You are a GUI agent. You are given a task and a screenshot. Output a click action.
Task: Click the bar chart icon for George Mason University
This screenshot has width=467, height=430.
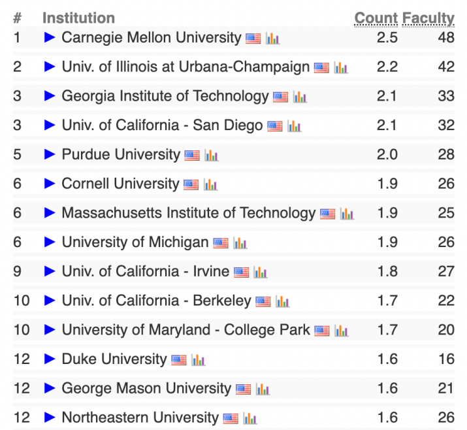263,389
